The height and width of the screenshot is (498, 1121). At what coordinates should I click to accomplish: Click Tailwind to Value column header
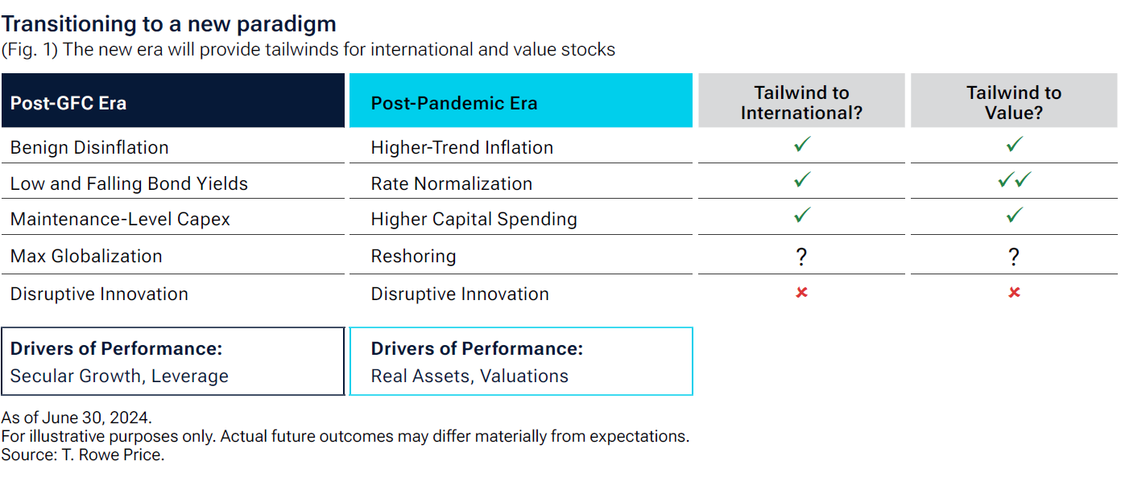1014,102
